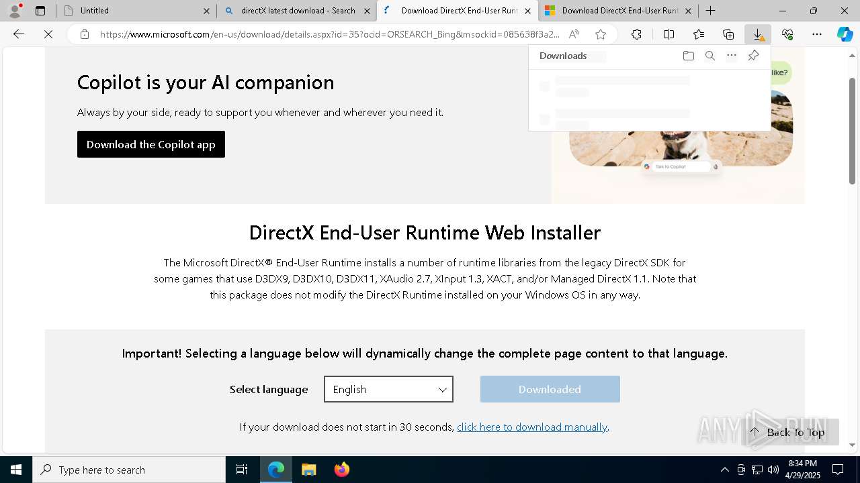Close the directX search tab
Image resolution: width=860 pixels, height=483 pixels.
pos(367,11)
